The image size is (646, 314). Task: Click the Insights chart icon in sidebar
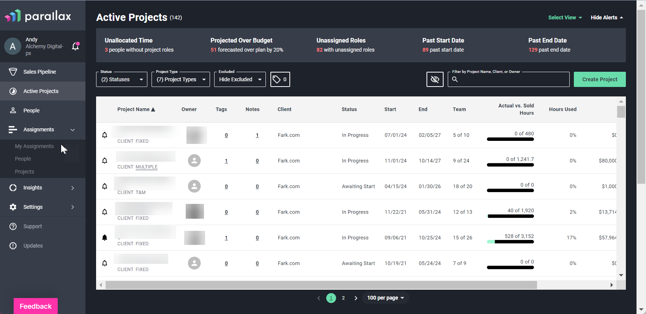(x=13, y=188)
